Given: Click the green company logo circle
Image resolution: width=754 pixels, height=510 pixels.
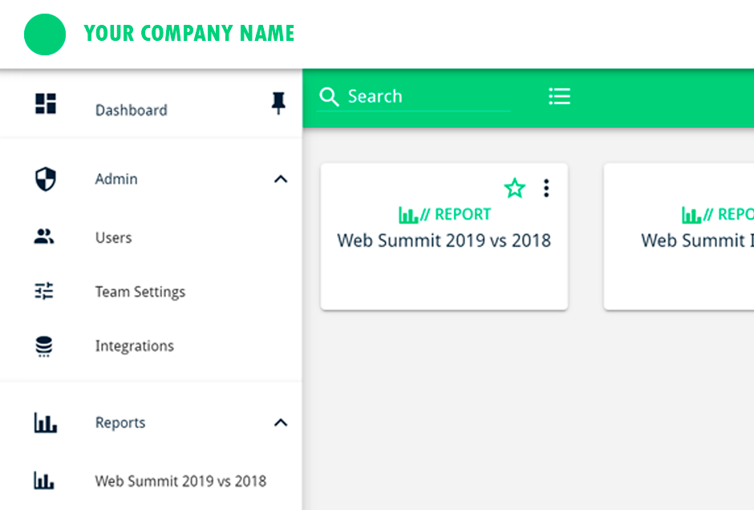Looking at the screenshot, I should 45,34.
